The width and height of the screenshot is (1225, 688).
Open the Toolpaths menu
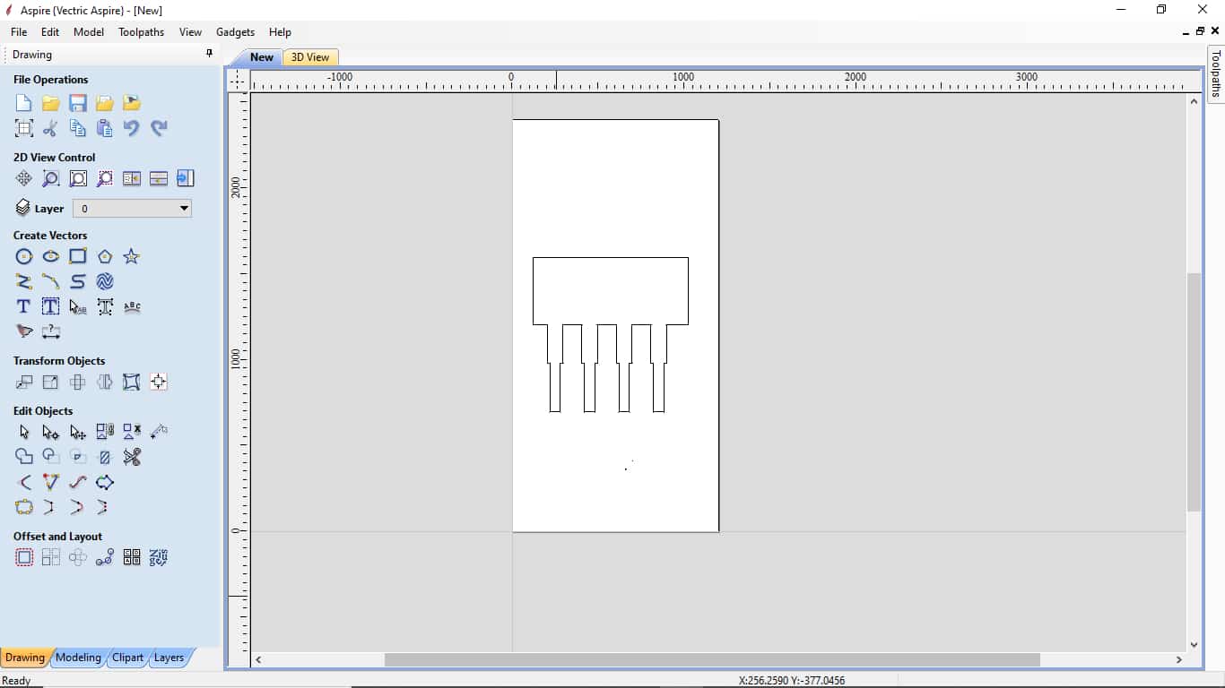pyautogui.click(x=141, y=32)
